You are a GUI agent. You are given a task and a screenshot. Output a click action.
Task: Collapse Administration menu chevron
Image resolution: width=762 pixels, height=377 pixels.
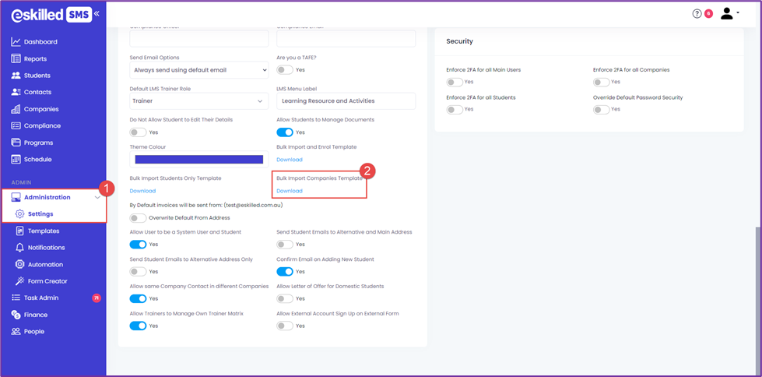97,197
